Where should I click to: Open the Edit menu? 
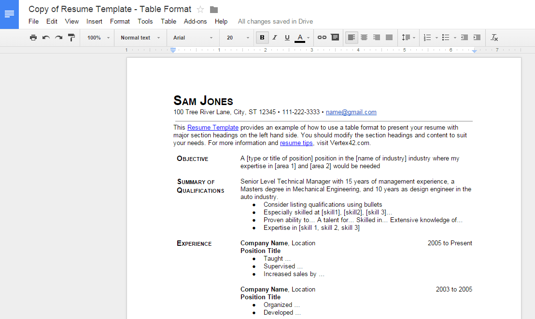point(52,22)
